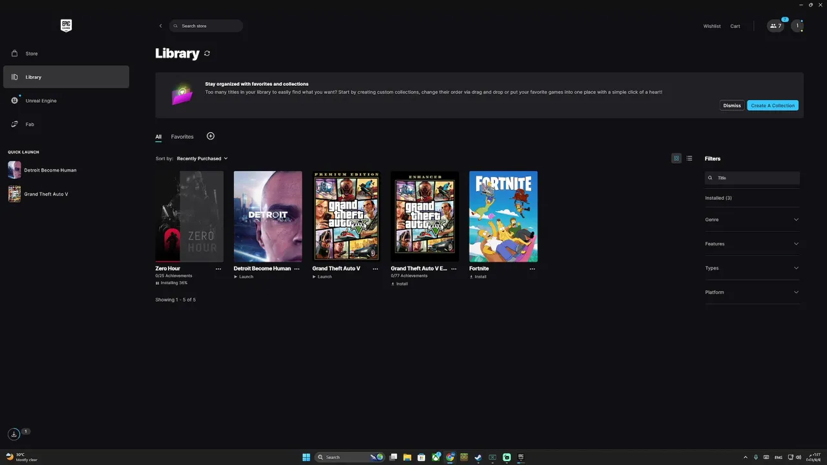Open the account profile avatar
Viewport: 827px width, 465px height.
[797, 26]
